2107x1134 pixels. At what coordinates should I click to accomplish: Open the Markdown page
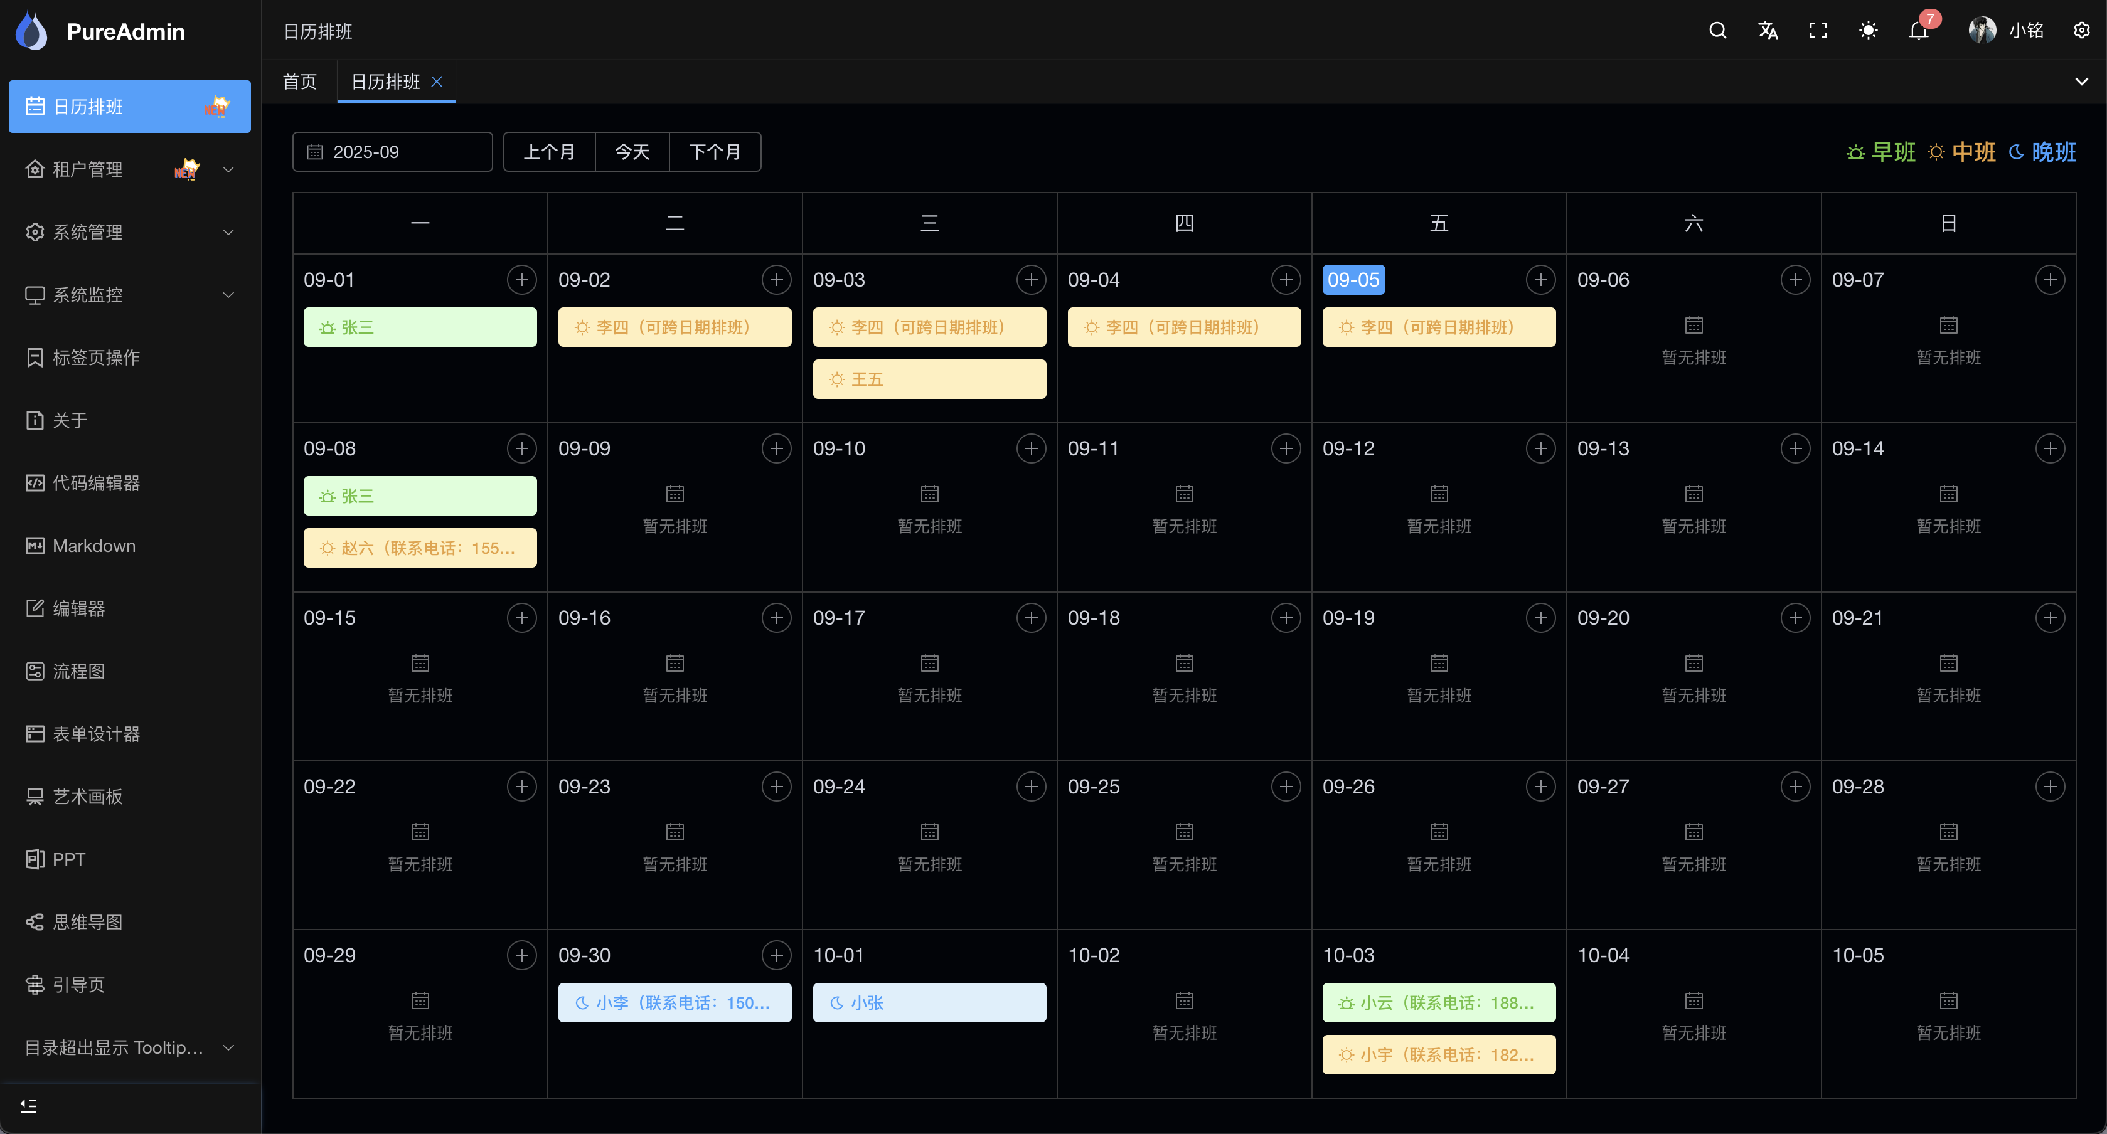point(93,545)
